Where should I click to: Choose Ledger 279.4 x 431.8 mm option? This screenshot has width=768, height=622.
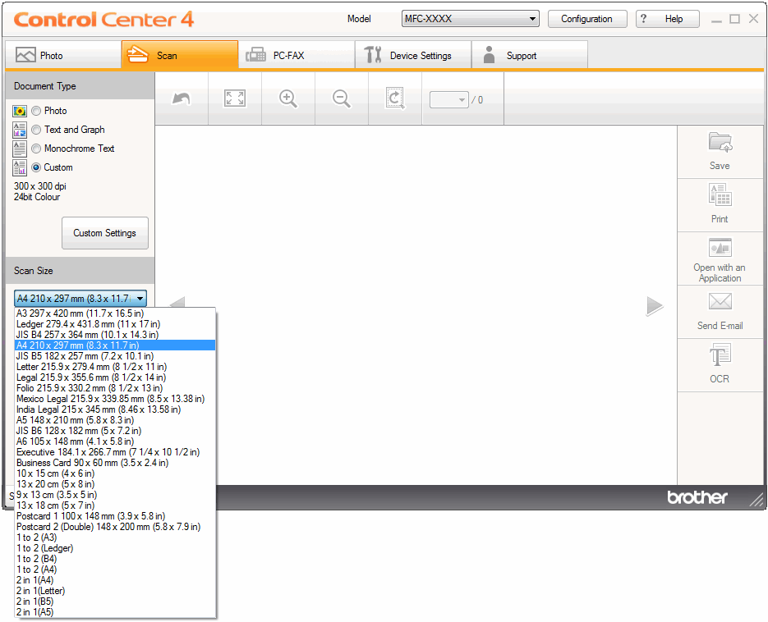115,324
